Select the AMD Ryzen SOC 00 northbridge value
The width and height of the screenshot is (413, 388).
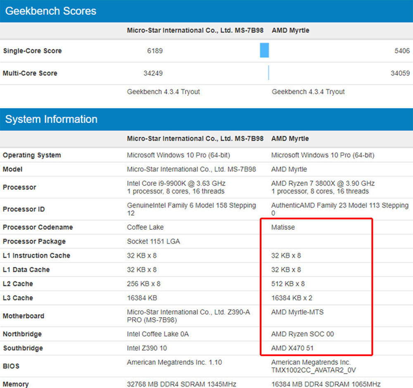click(303, 334)
